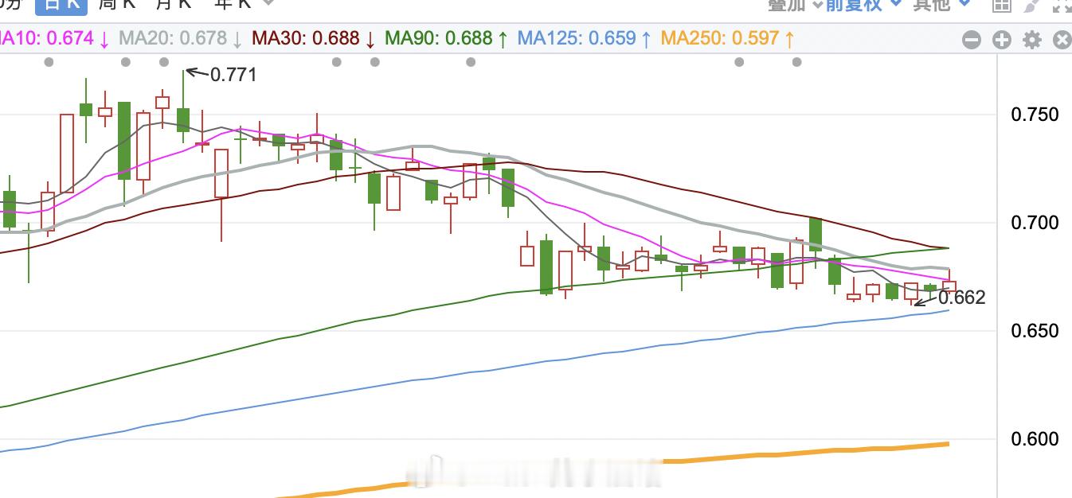
Task: Click the MA125: 0.659 indicator label
Action: point(585,38)
